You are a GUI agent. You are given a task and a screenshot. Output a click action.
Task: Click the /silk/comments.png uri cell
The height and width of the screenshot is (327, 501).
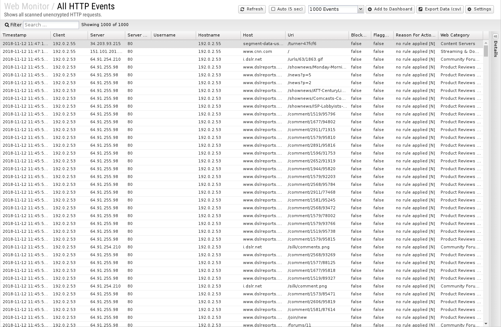point(317,247)
